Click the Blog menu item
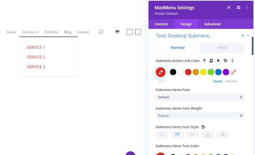Screen dimensions: 255x155 click(x=68, y=32)
